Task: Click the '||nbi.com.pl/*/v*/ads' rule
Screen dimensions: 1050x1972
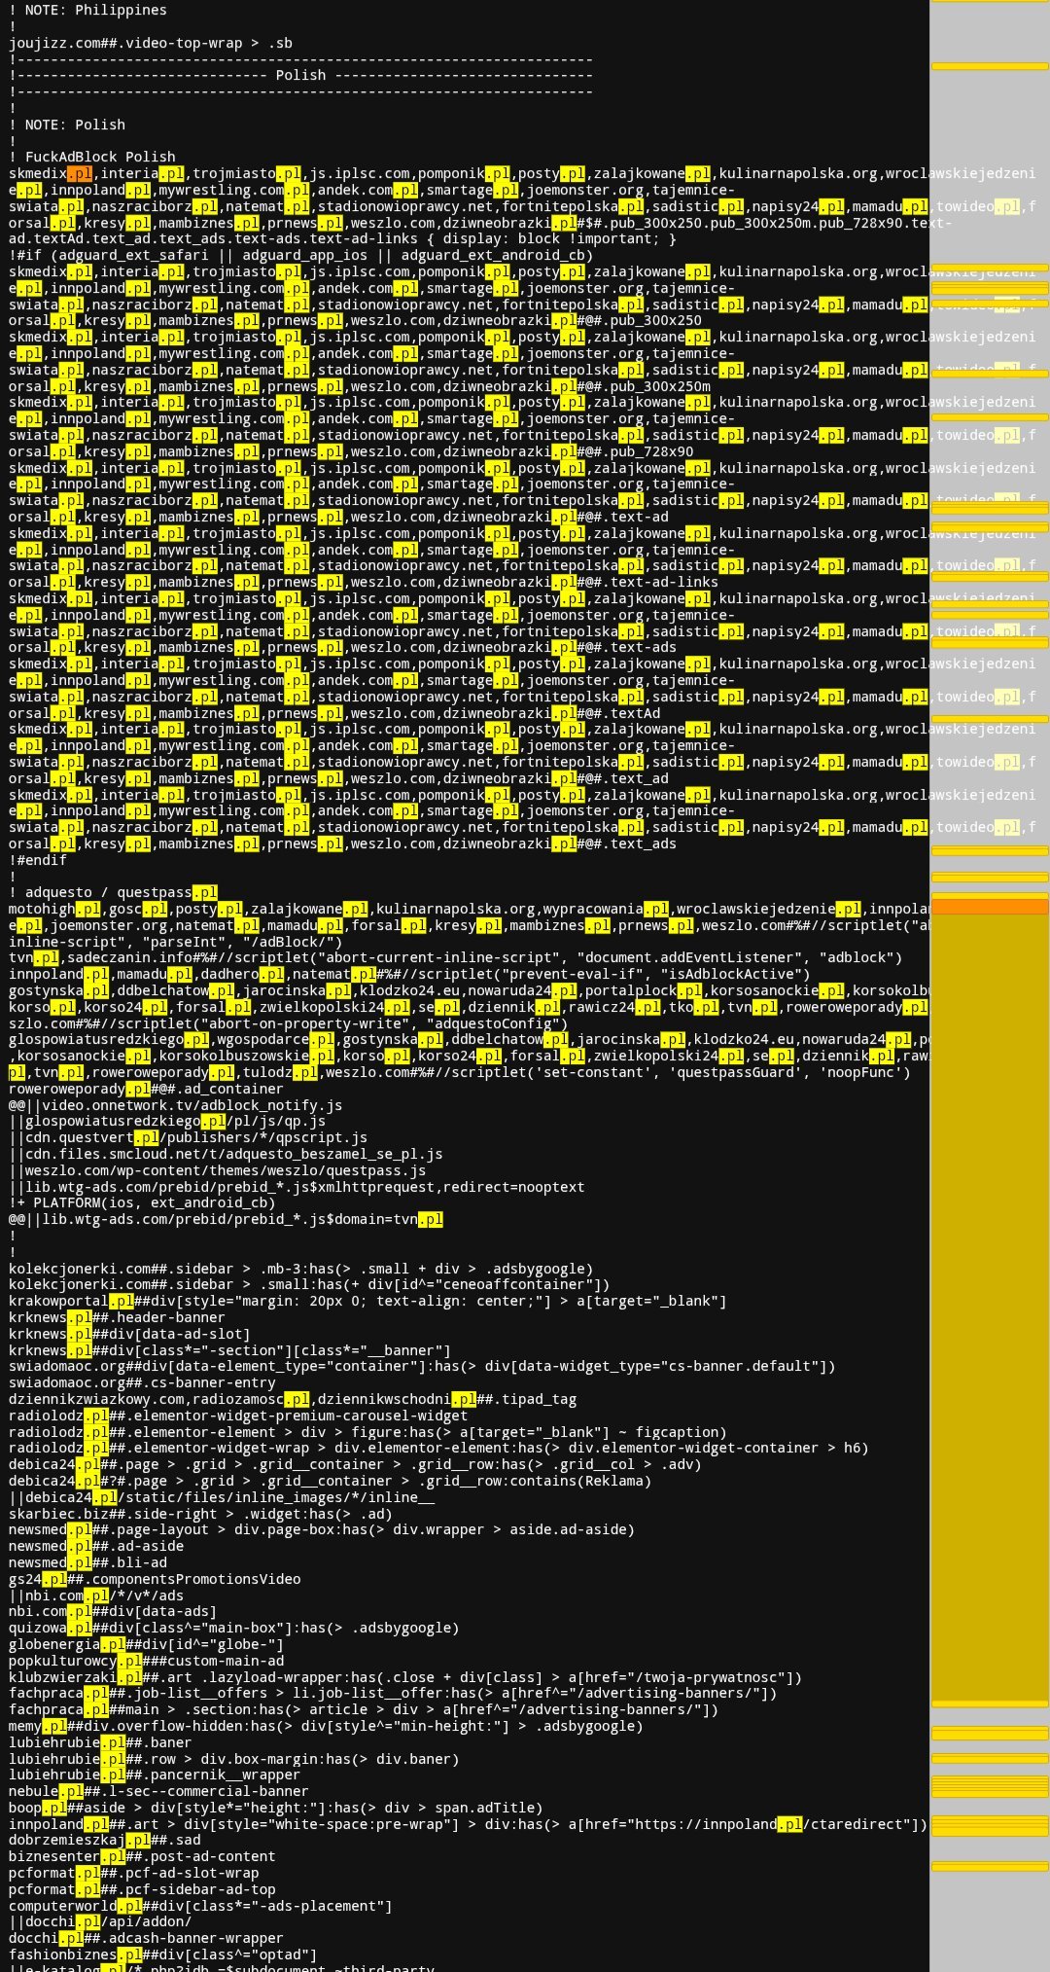Action: tap(96, 1596)
